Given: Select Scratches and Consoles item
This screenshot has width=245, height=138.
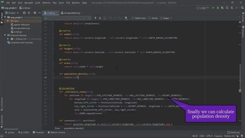Looking at the screenshot, I should (x=20, y=43).
